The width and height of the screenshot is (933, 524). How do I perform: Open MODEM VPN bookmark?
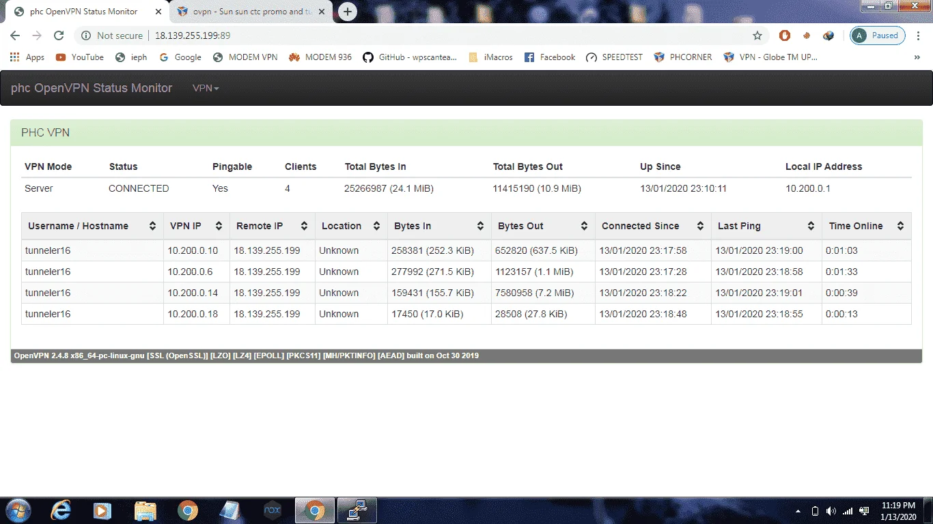245,57
